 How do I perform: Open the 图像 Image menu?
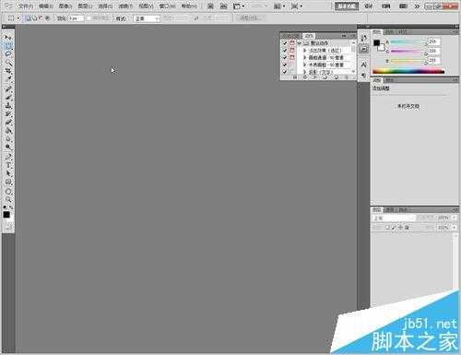(65, 6)
